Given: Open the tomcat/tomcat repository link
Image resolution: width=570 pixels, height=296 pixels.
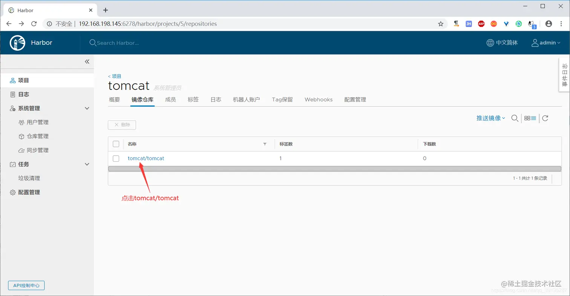Looking at the screenshot, I should coord(146,158).
